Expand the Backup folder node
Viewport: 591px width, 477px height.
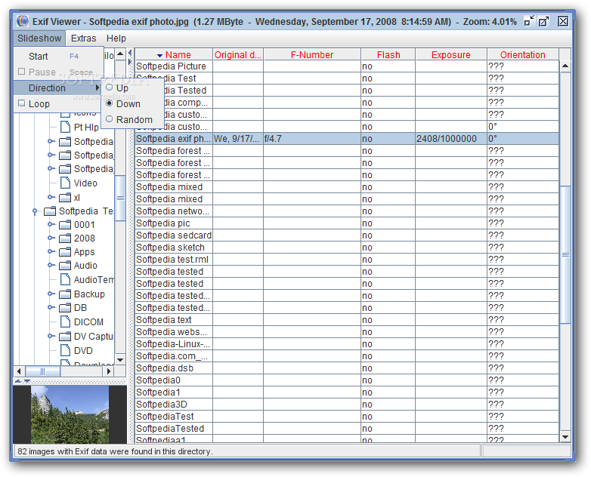[x=51, y=294]
